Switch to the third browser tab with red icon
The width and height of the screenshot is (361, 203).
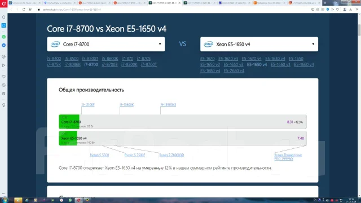pos(95,3)
